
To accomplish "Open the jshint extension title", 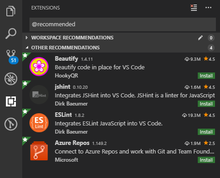I will pos(63,87).
